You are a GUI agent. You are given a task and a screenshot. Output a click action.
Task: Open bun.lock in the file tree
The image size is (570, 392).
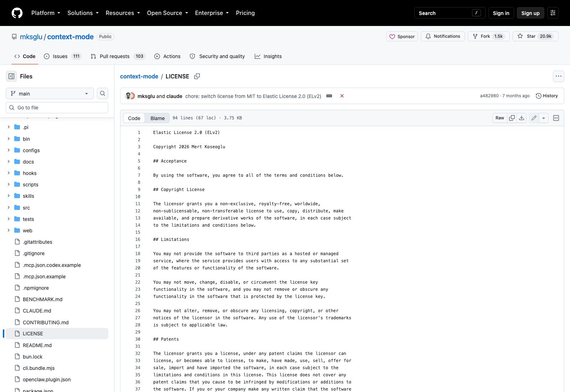32,357
